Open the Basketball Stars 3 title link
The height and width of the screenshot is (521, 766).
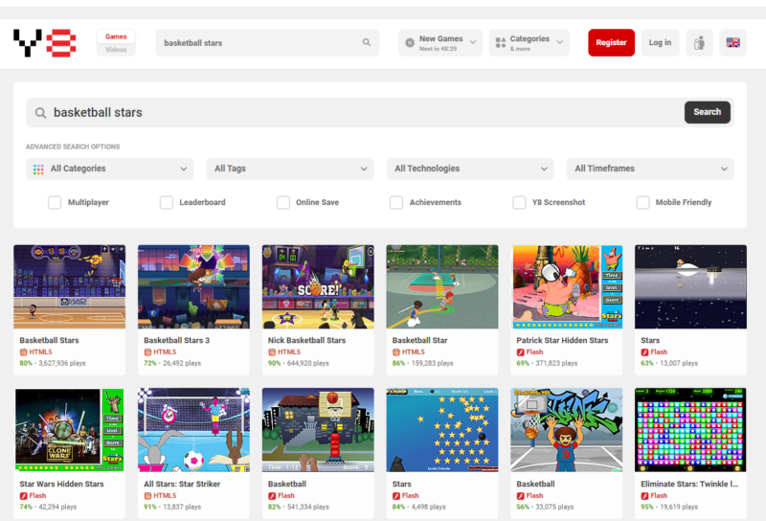tap(176, 340)
